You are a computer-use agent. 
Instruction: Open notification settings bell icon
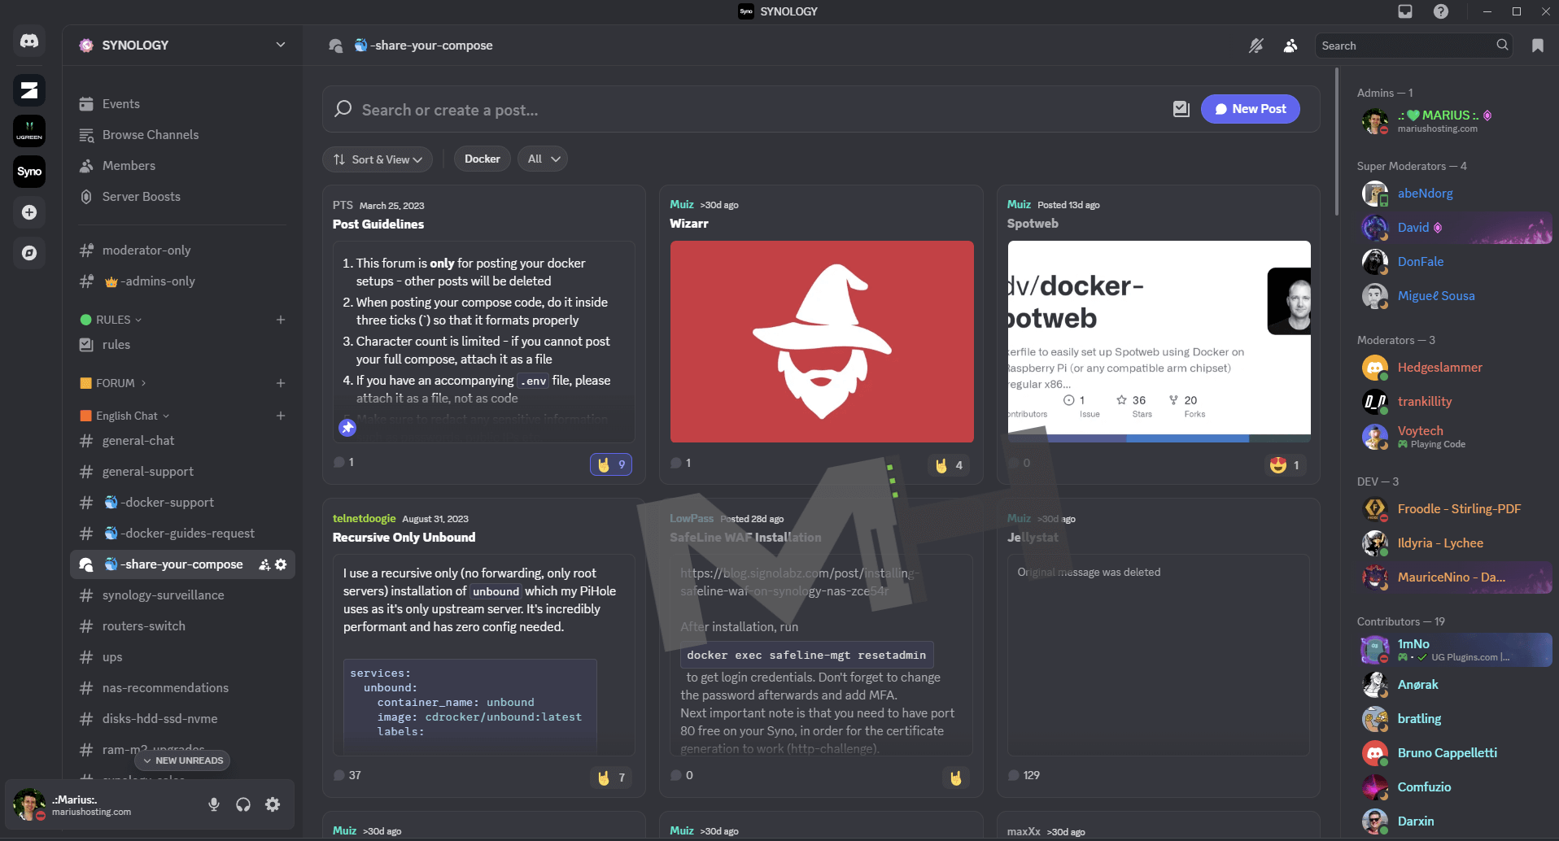pos(1256,46)
